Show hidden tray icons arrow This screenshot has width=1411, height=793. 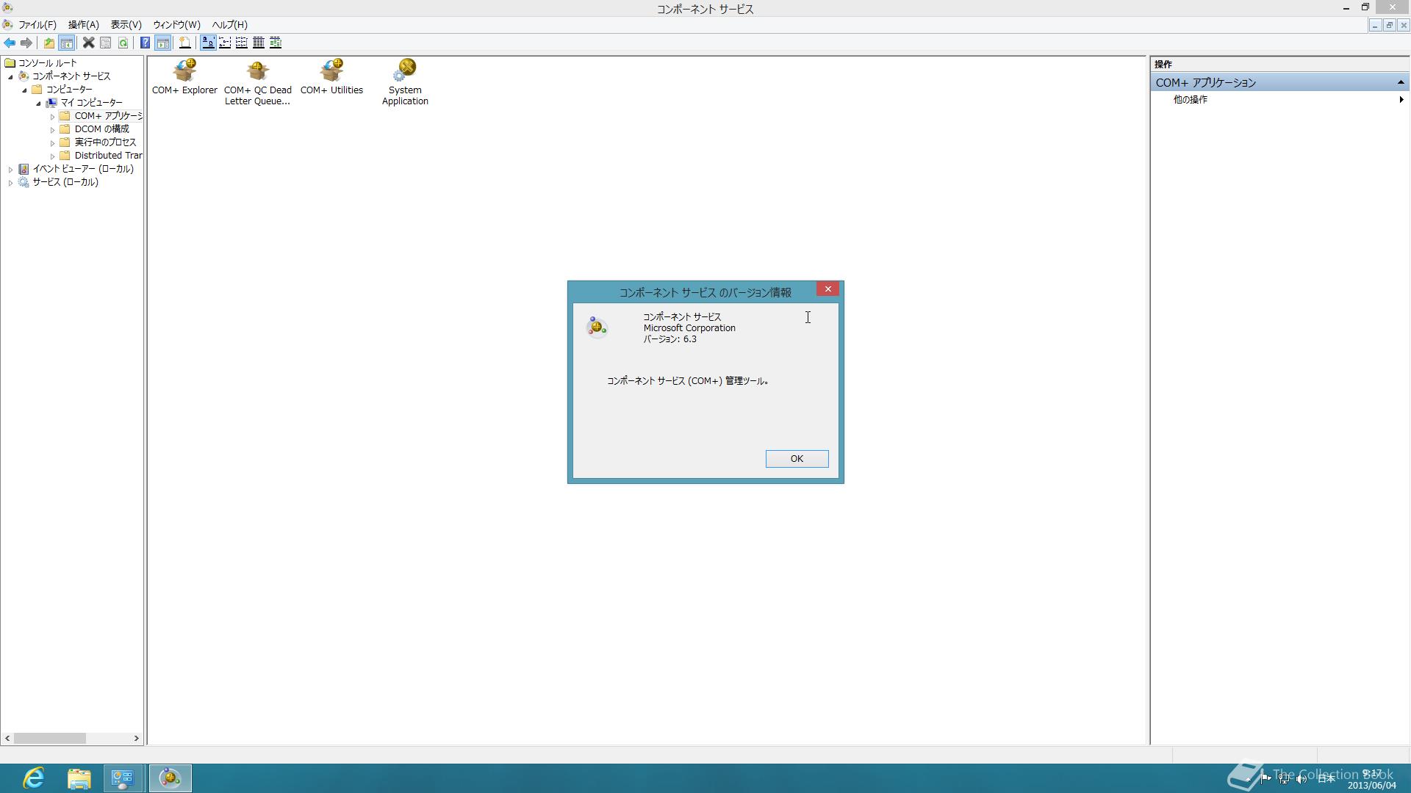(x=1248, y=778)
